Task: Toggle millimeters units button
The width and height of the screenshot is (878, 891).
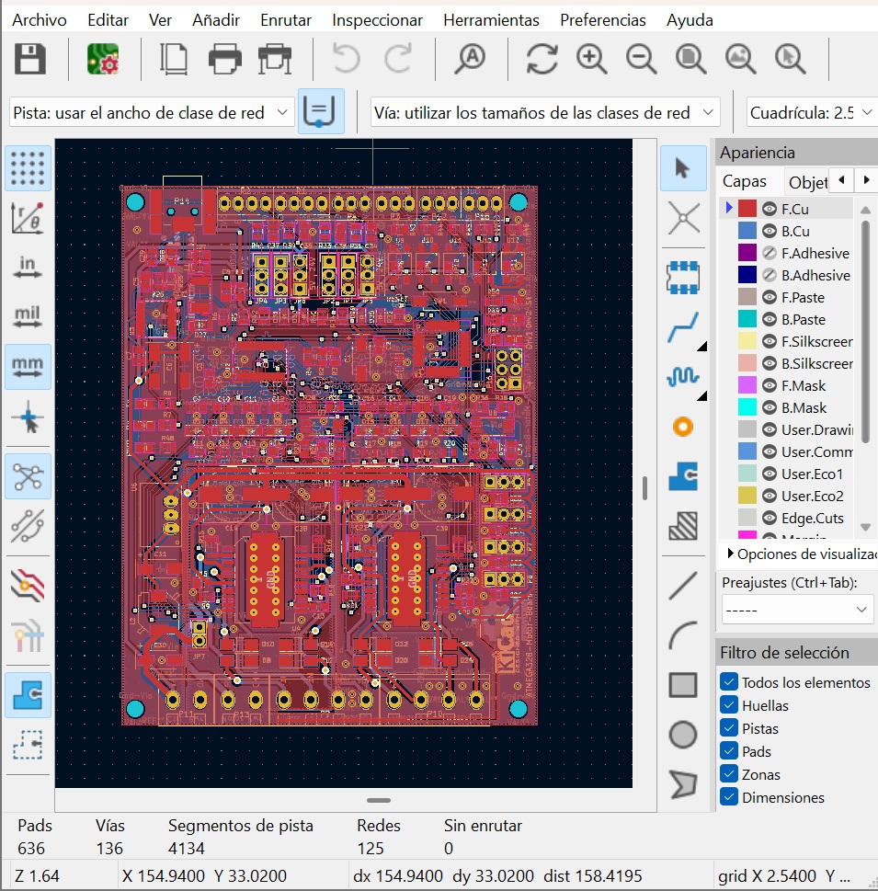Action: [28, 366]
